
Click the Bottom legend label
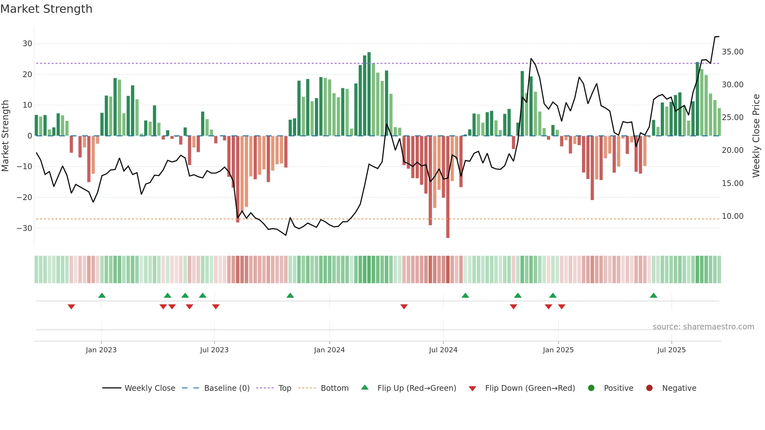point(335,388)
